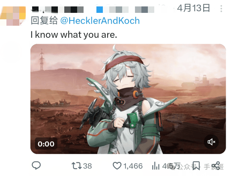Open the @HecklerAndKoch profile link
This screenshot has width=231, height=176.
(100, 20)
